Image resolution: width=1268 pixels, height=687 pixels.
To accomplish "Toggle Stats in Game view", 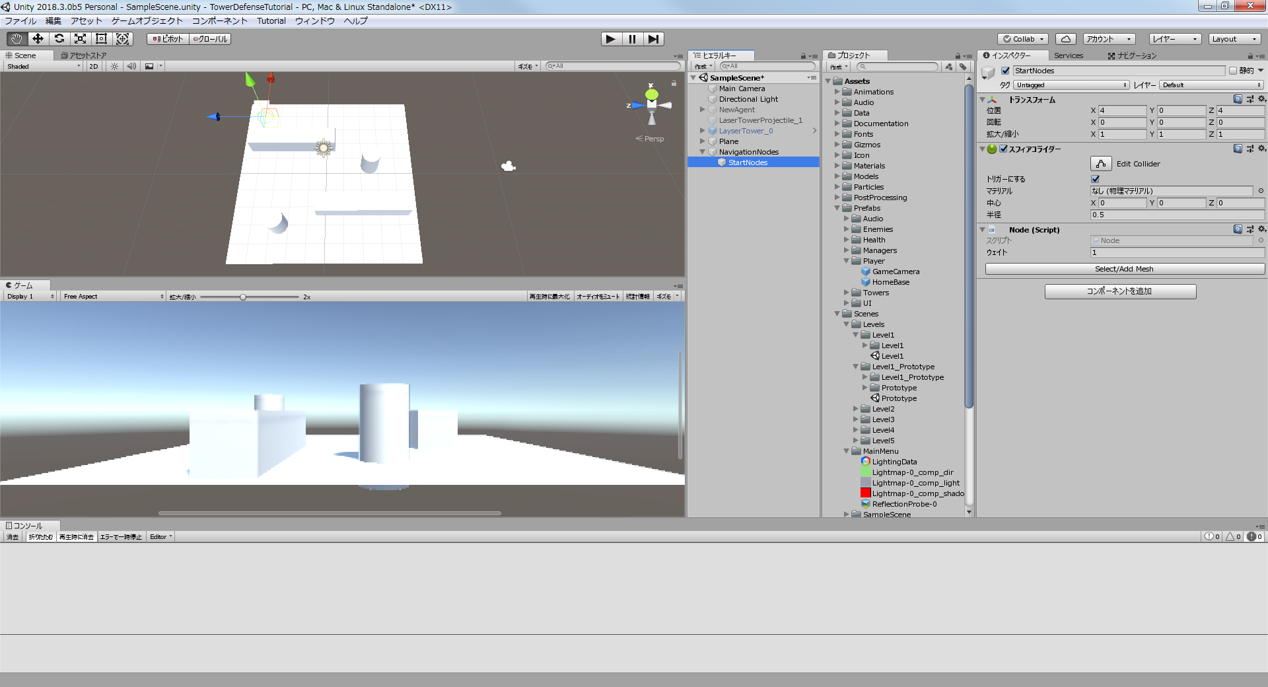I will (x=638, y=297).
